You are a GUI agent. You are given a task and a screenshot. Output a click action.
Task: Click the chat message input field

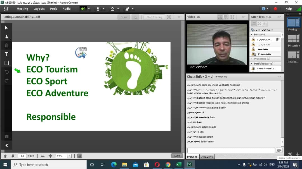231,150
